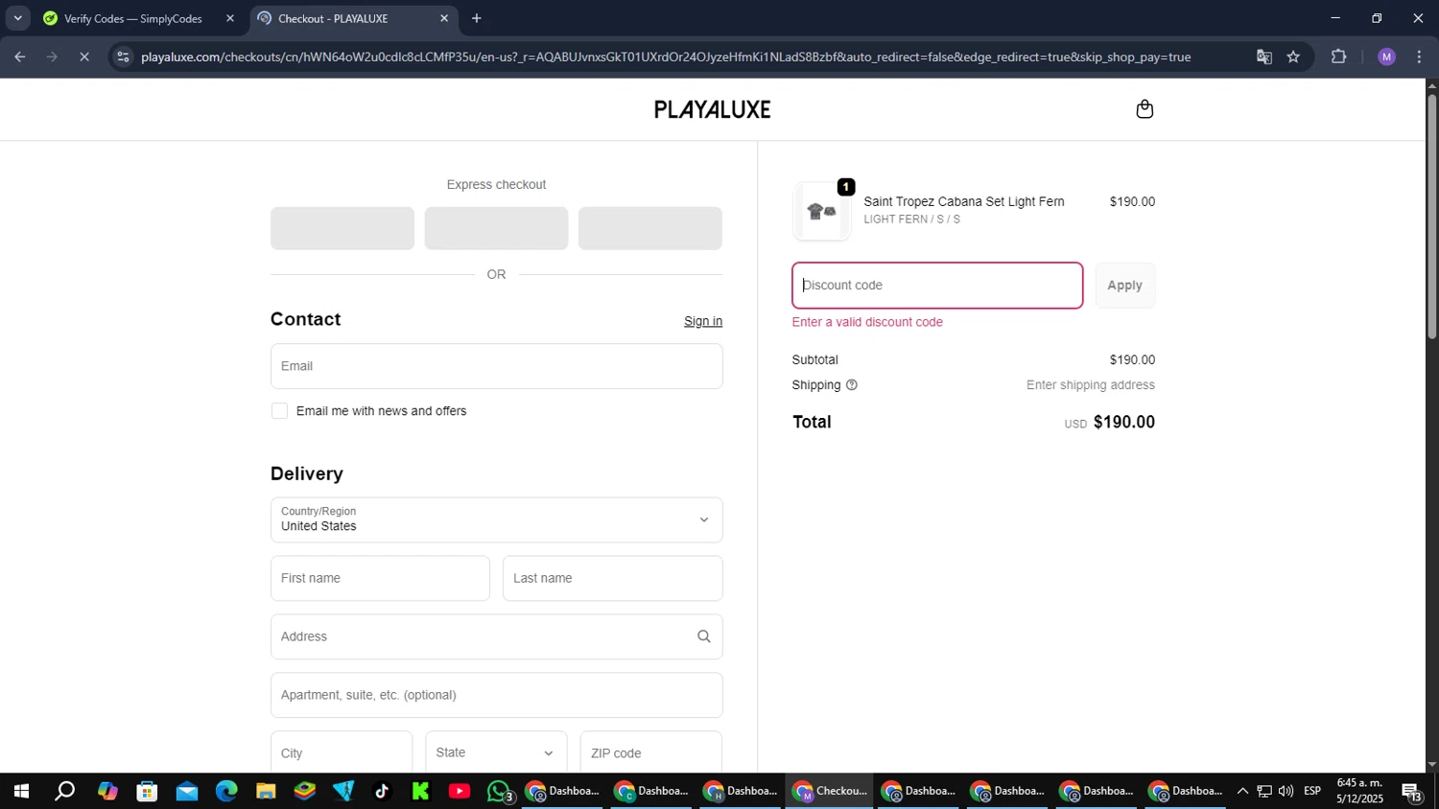Open the browser extensions puzzle icon
The image size is (1439, 809).
pyautogui.click(x=1339, y=58)
